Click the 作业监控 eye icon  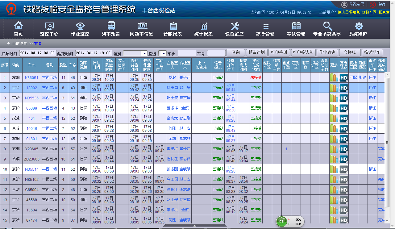[x=80, y=26]
